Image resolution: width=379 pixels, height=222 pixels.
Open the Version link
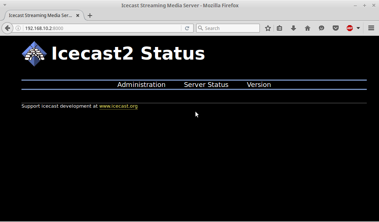point(259,85)
